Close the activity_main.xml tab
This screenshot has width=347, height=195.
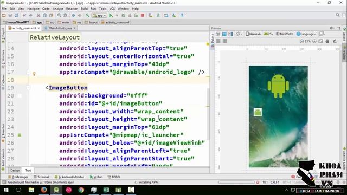(38, 28)
